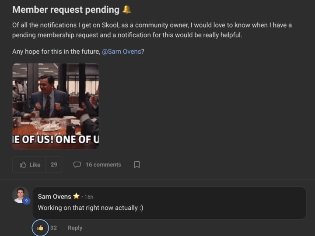
Task: View the 32 likes on Sam's comment
Action: 53,228
